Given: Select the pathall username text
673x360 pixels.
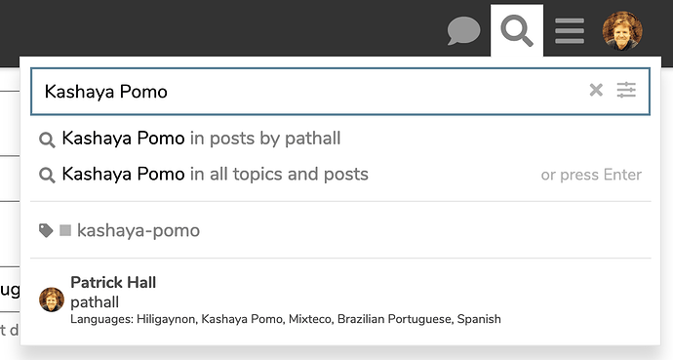Looking at the screenshot, I should [x=95, y=302].
